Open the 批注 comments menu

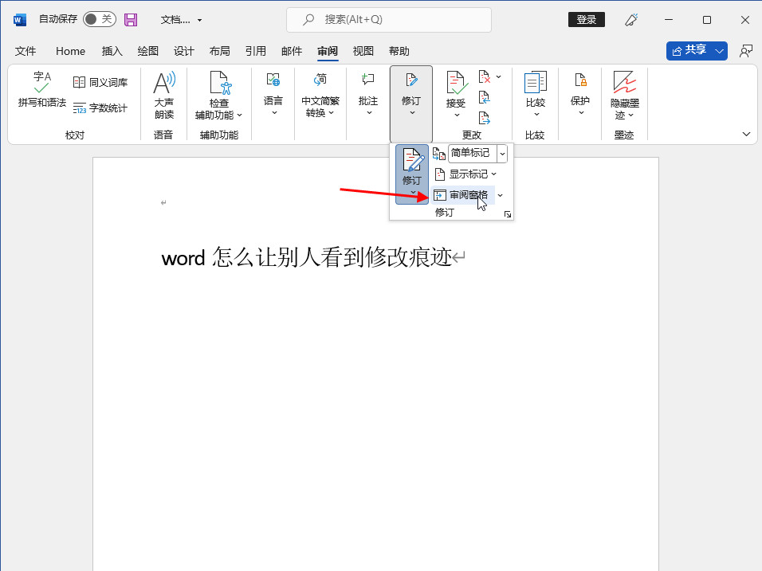coord(368,94)
